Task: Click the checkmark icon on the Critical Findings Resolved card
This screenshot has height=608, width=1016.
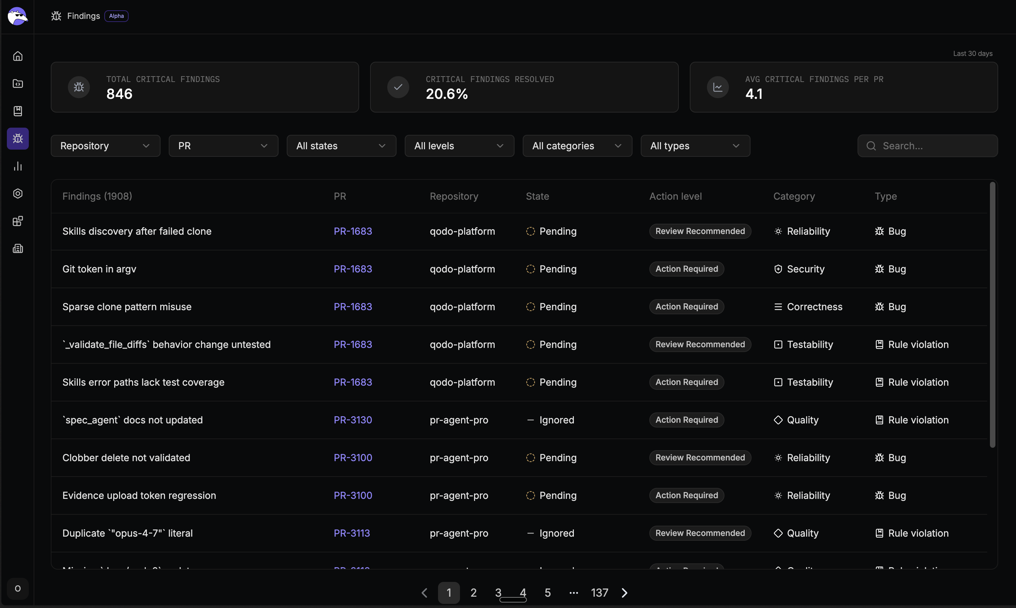Action: (398, 87)
